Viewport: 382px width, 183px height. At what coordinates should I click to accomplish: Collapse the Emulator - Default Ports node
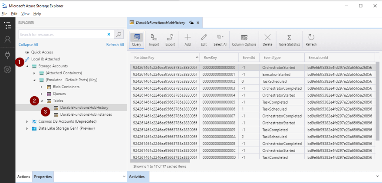pos(34,80)
